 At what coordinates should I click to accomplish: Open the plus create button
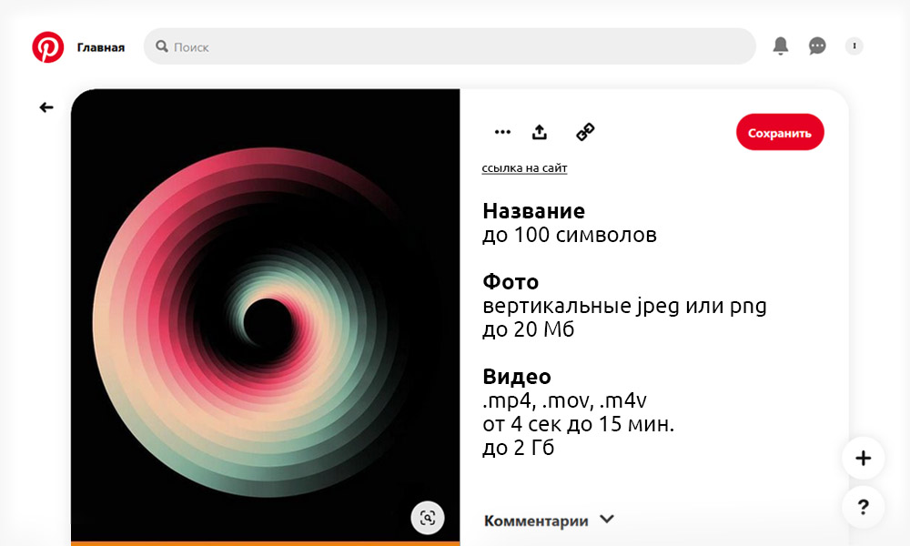tap(863, 458)
